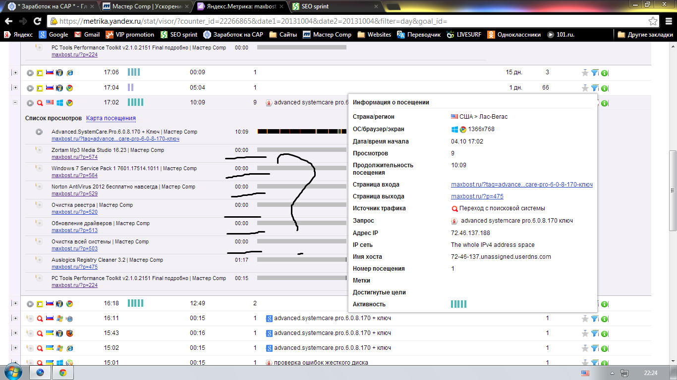Open the Страница входа link in the visit info popup
The image size is (677, 380).
[522, 185]
